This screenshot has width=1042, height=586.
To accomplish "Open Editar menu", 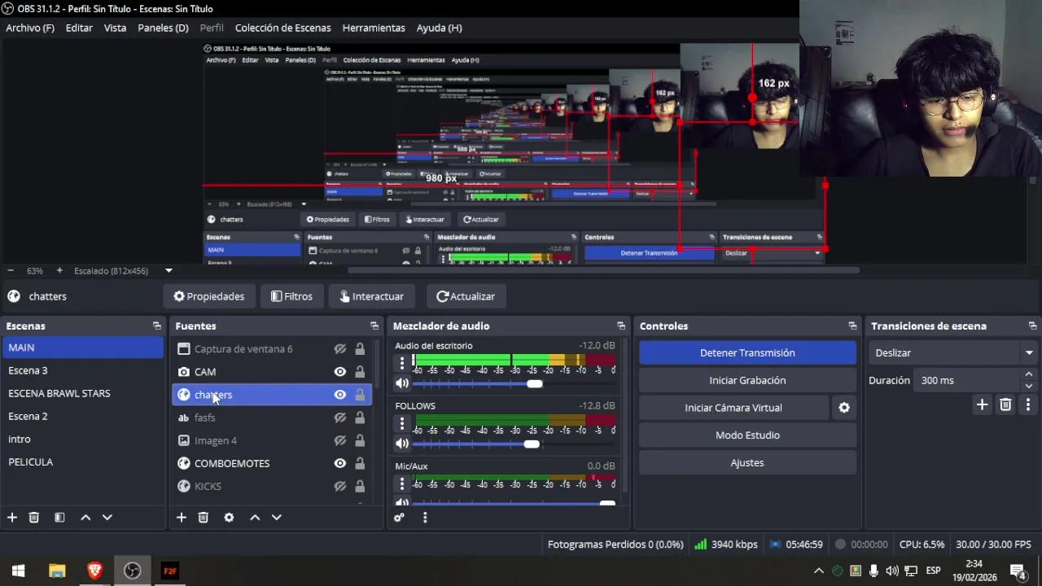I will (79, 28).
